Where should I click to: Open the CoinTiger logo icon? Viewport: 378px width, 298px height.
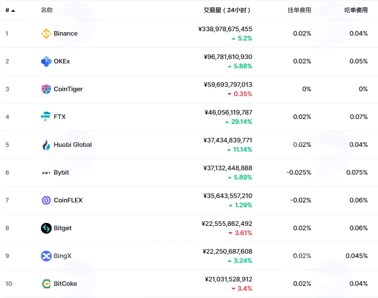coord(46,89)
